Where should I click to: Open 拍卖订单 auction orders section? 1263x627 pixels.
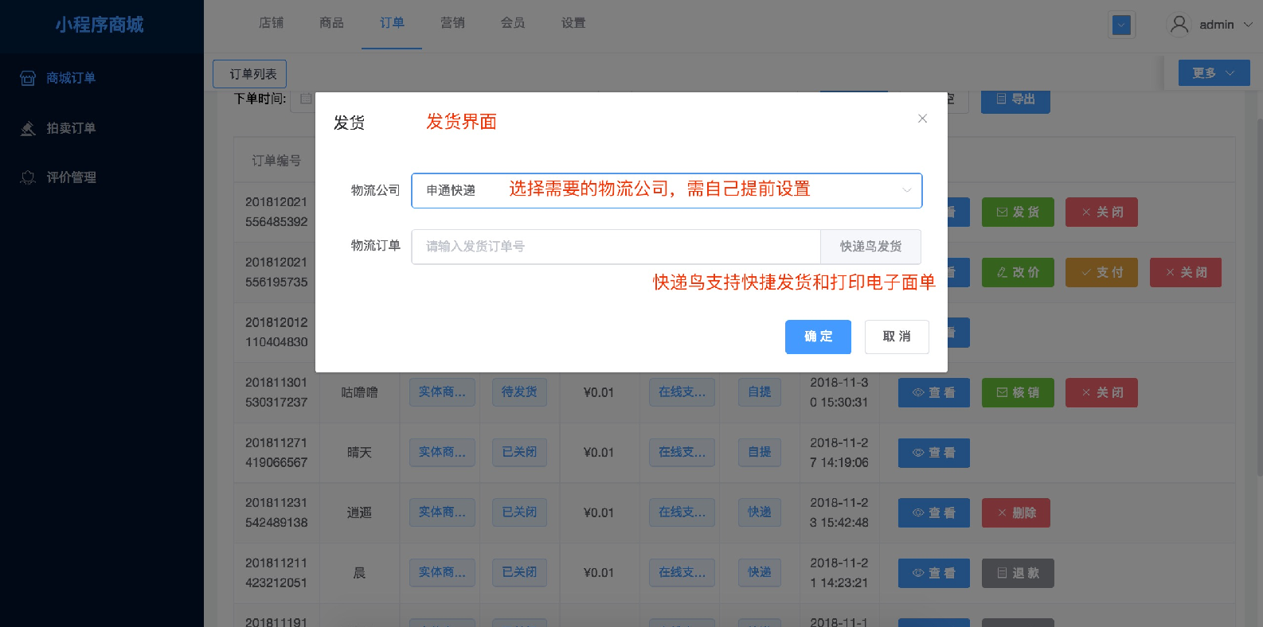coord(70,128)
